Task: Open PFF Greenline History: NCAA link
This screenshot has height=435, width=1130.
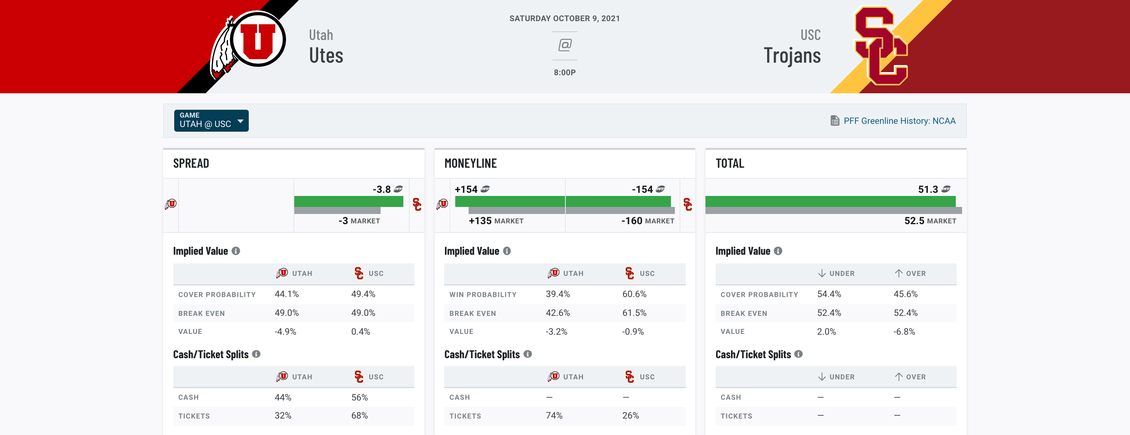Action: click(899, 121)
